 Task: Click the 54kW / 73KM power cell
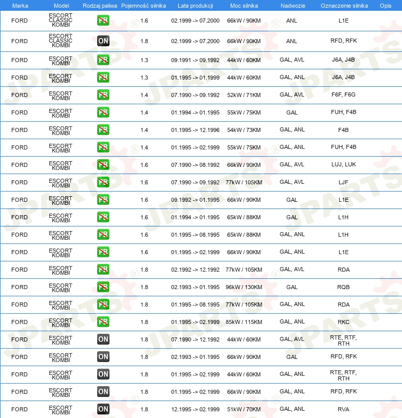pyautogui.click(x=244, y=130)
